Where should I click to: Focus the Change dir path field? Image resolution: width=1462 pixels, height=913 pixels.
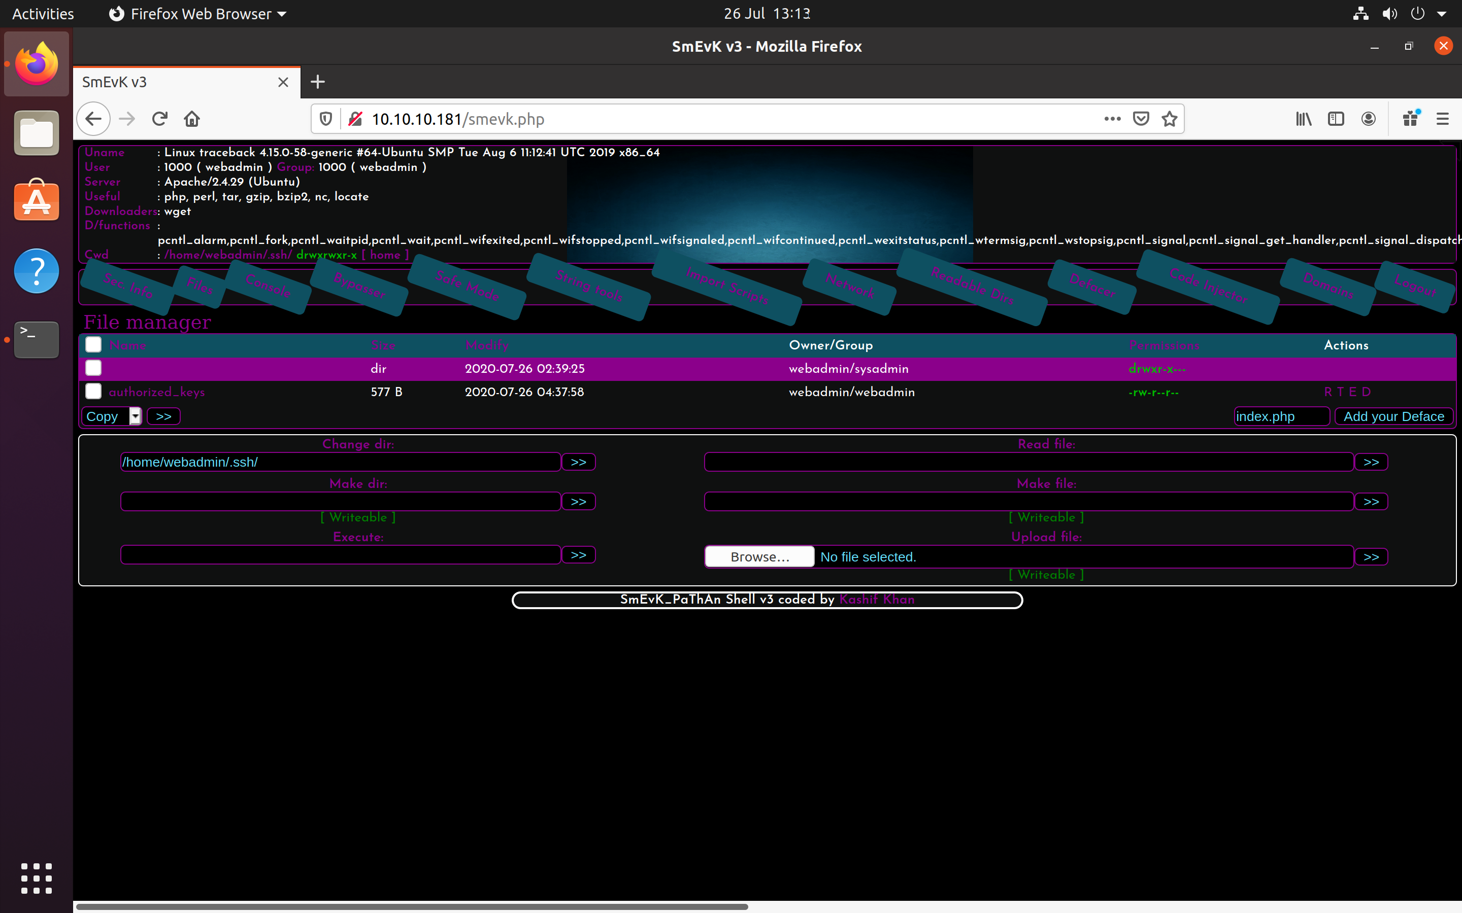341,462
